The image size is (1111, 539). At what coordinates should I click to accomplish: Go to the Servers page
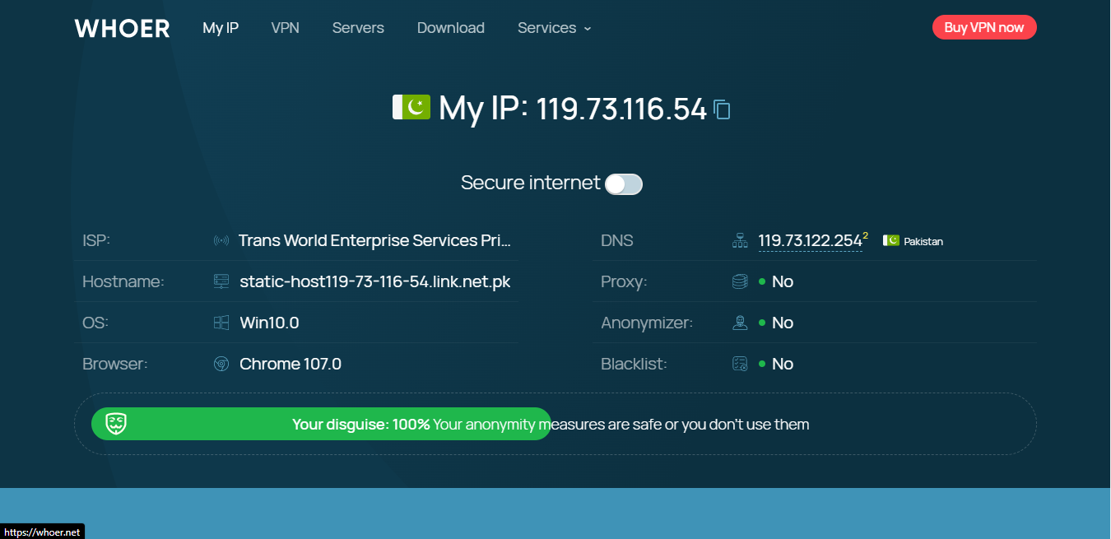[x=358, y=28]
